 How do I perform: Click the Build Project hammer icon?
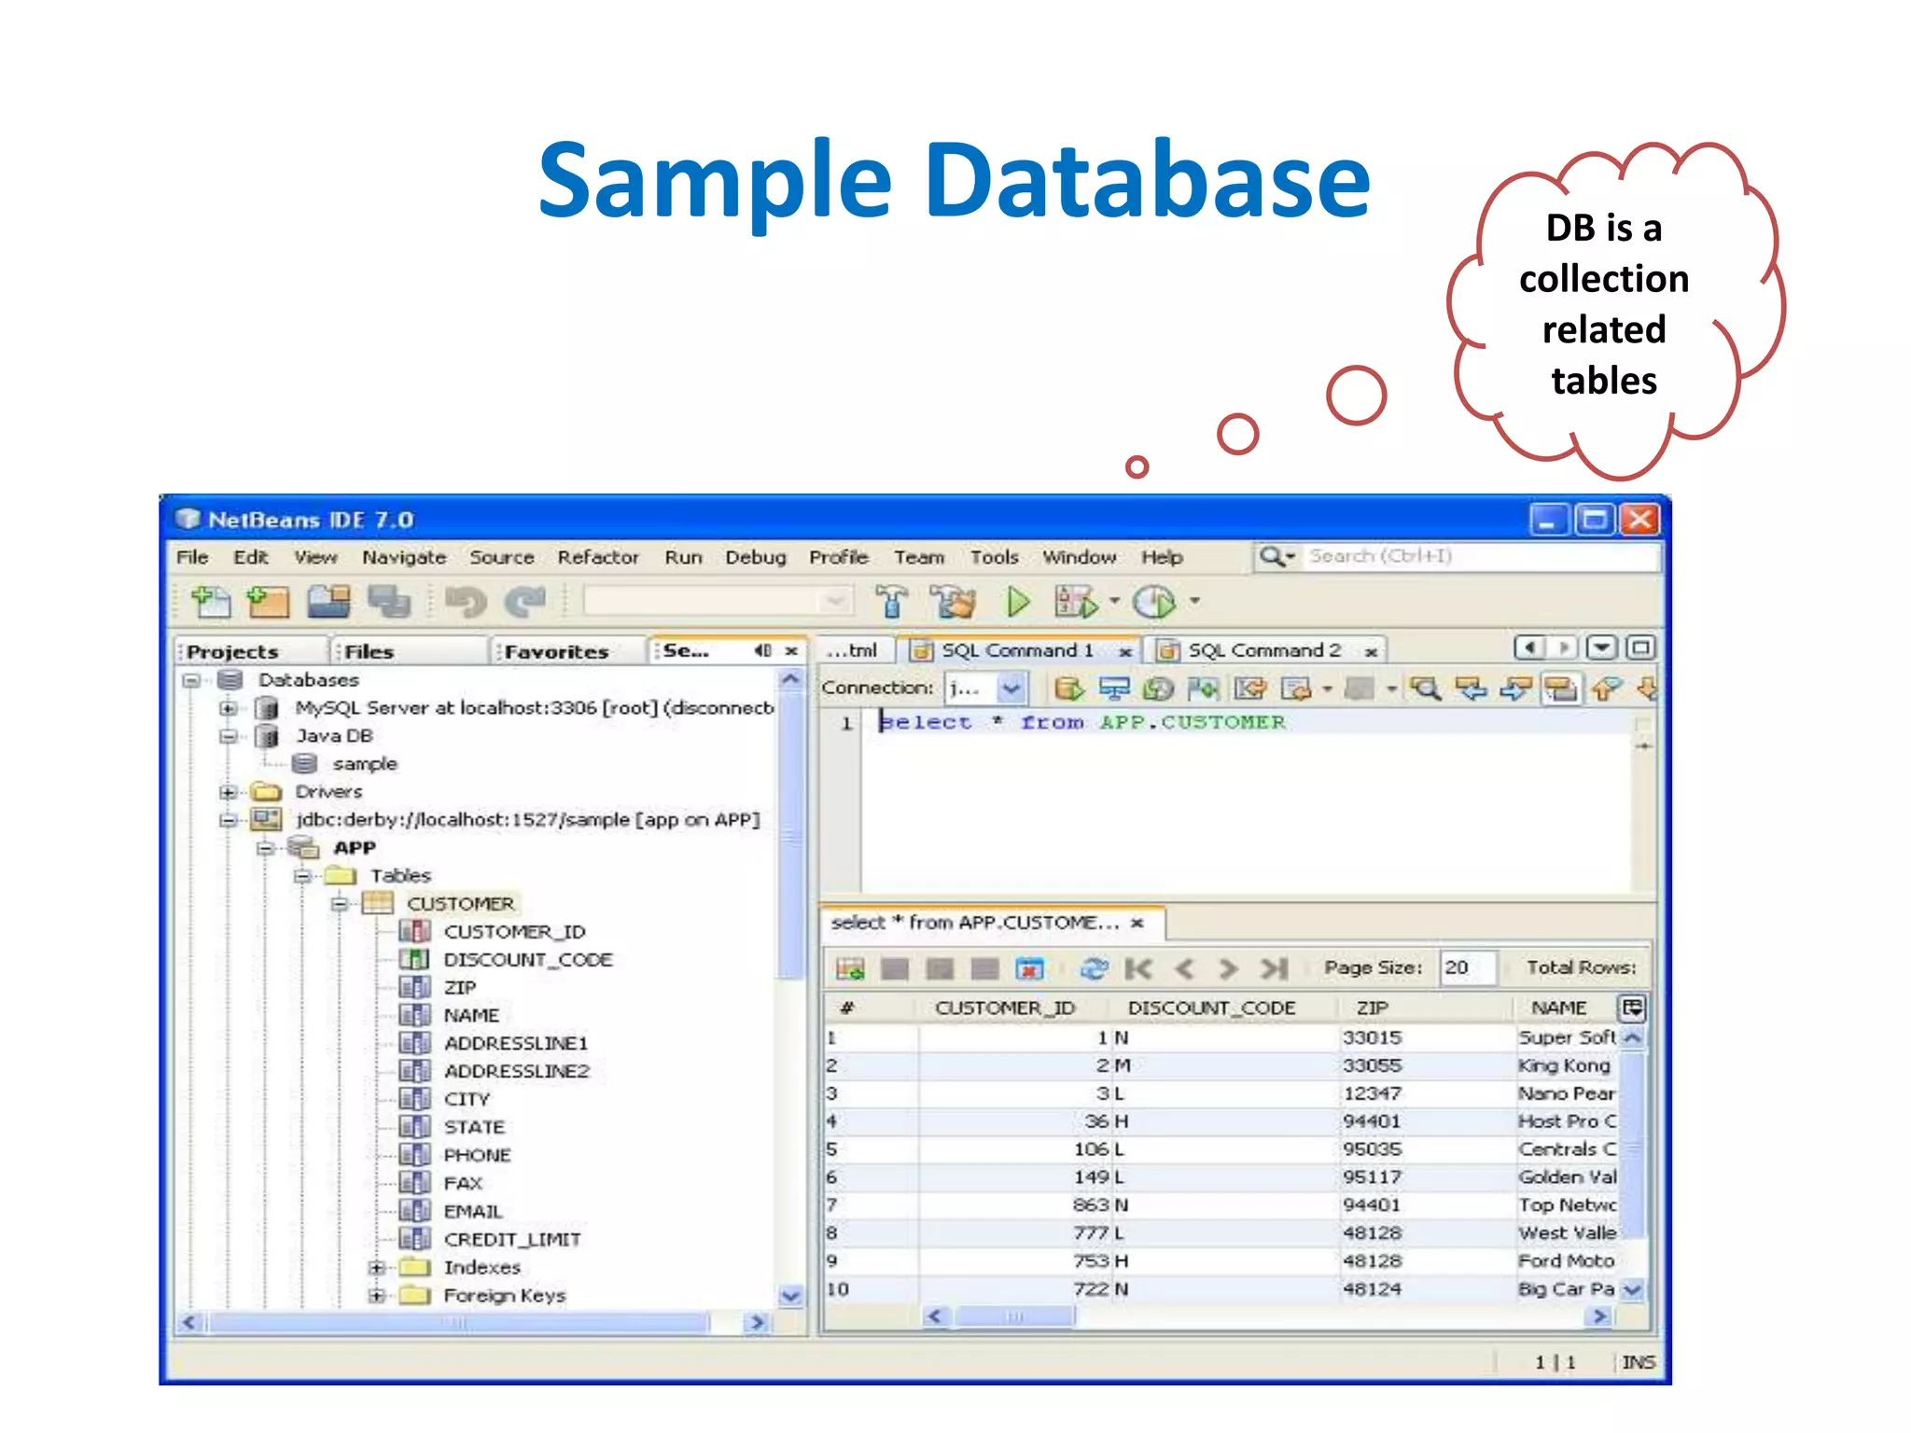pos(891,602)
